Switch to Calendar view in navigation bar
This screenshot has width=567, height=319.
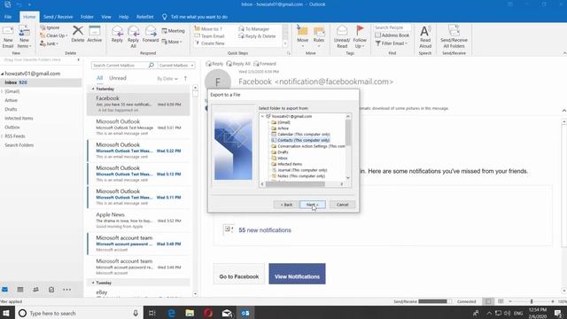coord(20,290)
